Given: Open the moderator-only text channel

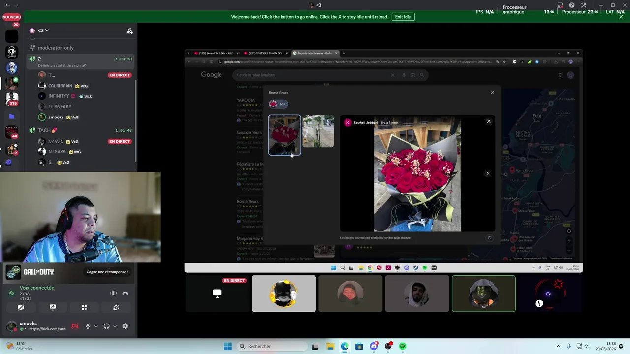Looking at the screenshot, I should tap(55, 48).
